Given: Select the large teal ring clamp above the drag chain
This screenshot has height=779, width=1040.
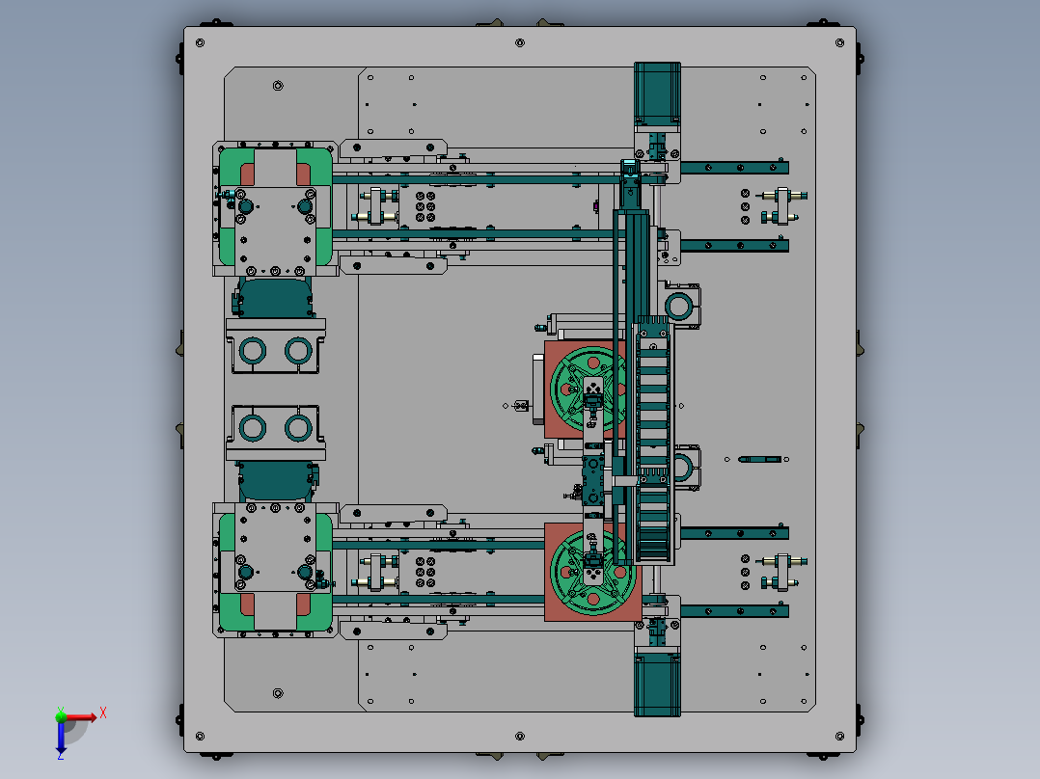Looking at the screenshot, I should pos(678,307).
